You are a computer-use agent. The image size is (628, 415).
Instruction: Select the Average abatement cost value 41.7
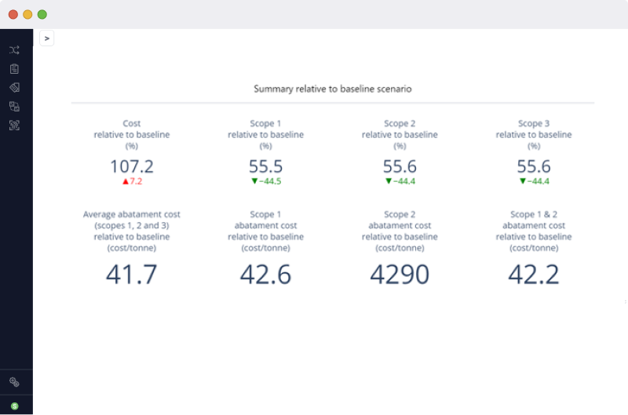pyautogui.click(x=132, y=274)
